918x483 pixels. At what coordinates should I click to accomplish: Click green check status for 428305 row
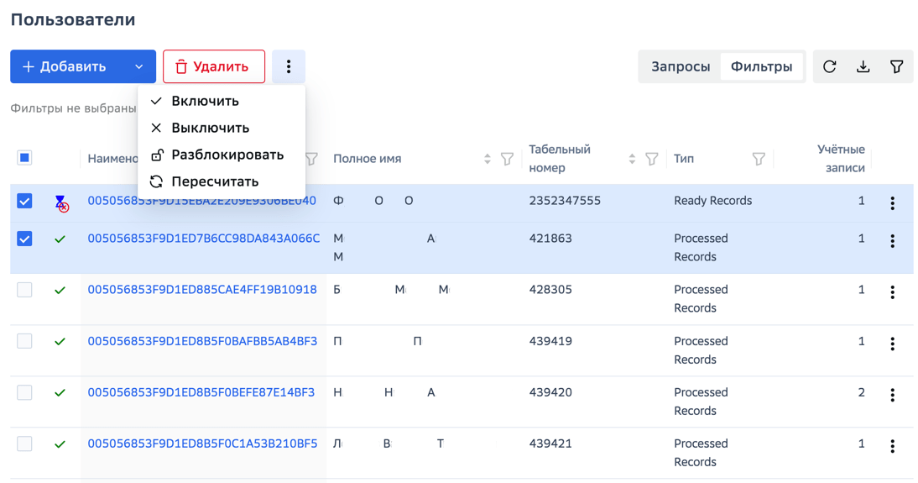pos(60,290)
